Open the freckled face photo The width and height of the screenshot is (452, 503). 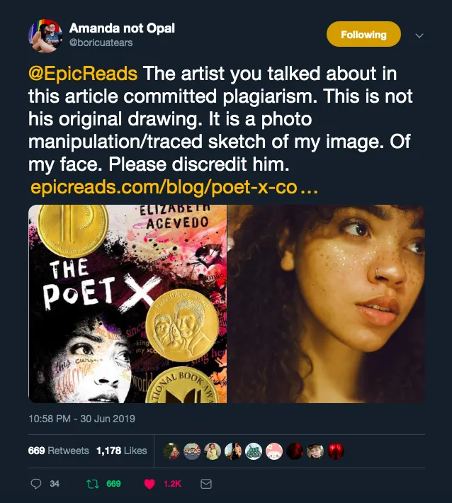[326, 304]
